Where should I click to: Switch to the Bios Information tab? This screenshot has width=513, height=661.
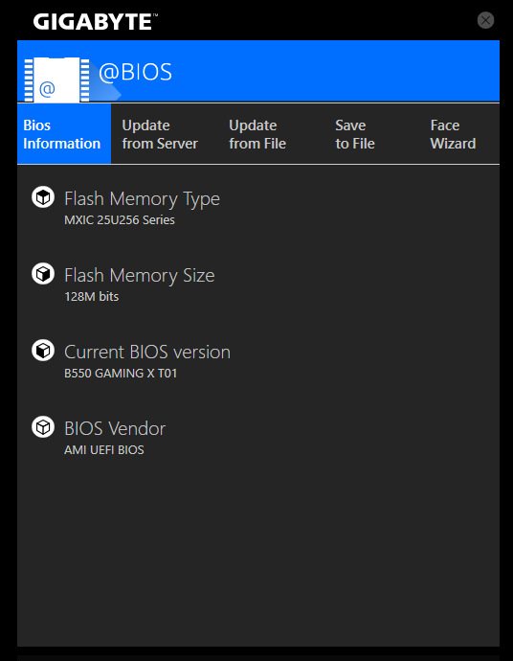coord(64,134)
